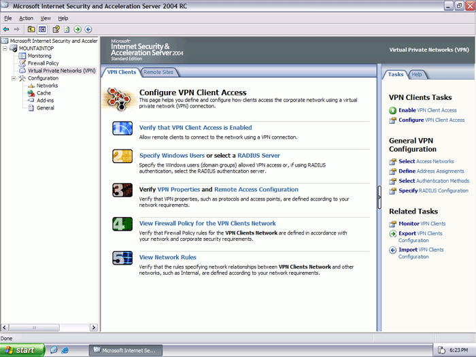Open the View menu
This screenshot has width=476, height=357.
46,18
